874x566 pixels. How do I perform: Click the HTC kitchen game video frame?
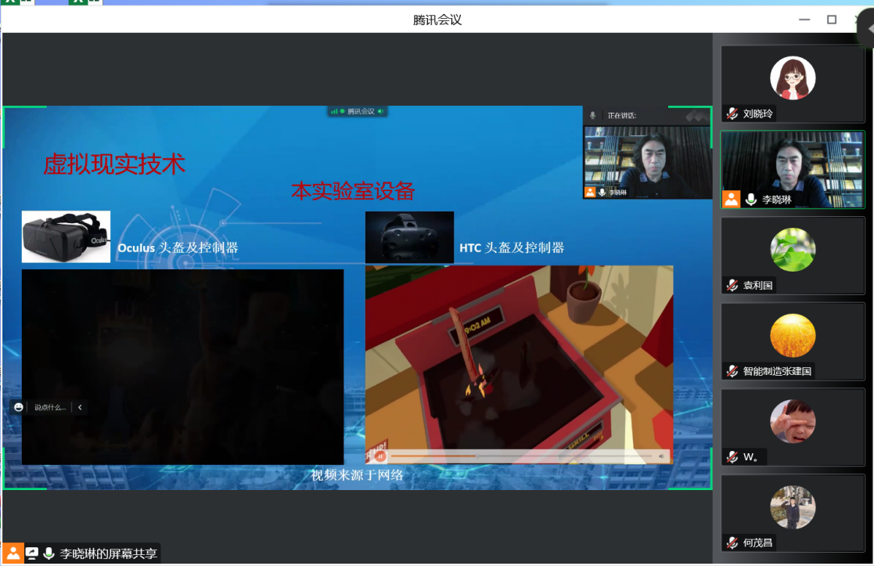[x=520, y=365]
